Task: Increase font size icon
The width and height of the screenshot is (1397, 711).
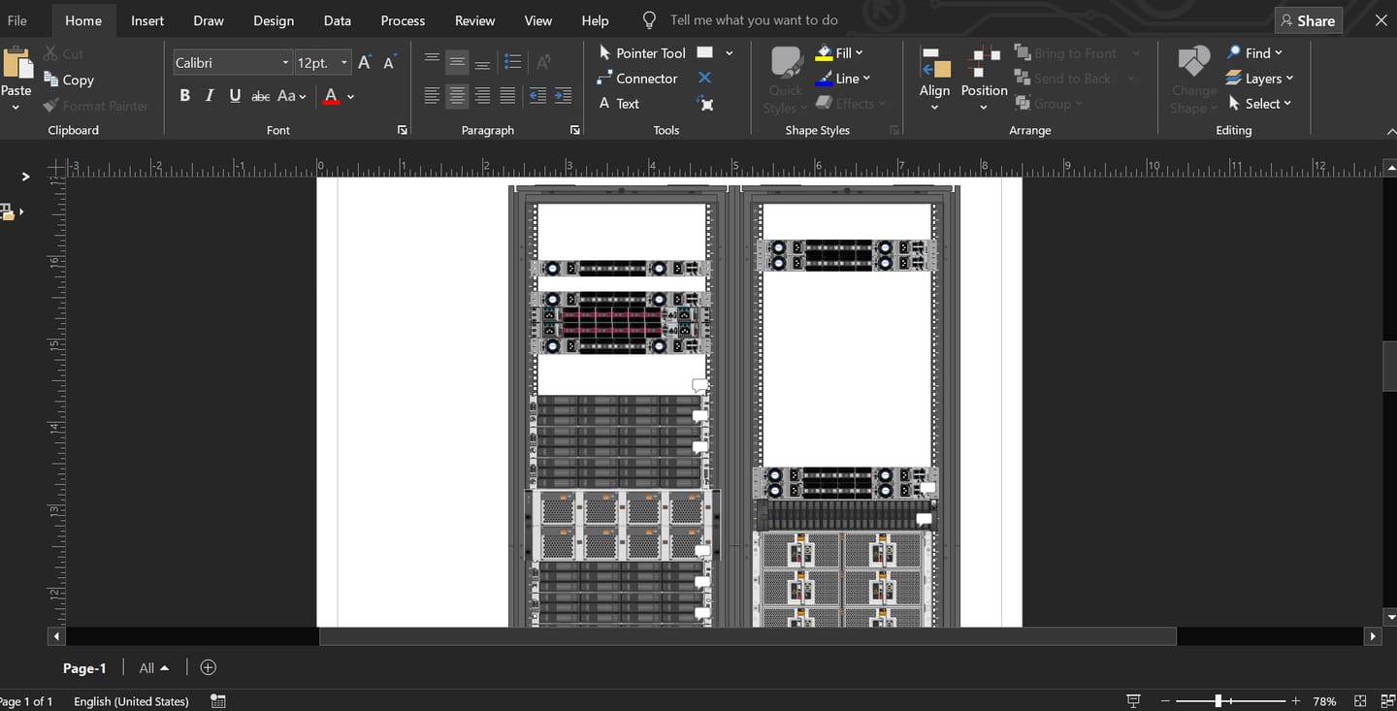Action: coord(365,62)
